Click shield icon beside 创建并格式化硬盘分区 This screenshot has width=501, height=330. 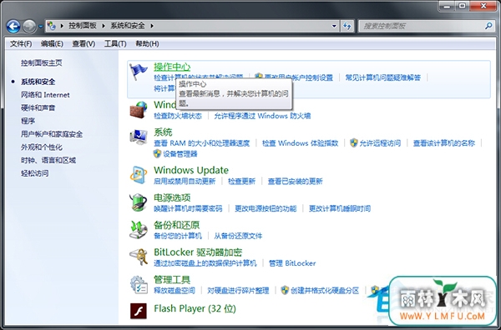pos(285,291)
